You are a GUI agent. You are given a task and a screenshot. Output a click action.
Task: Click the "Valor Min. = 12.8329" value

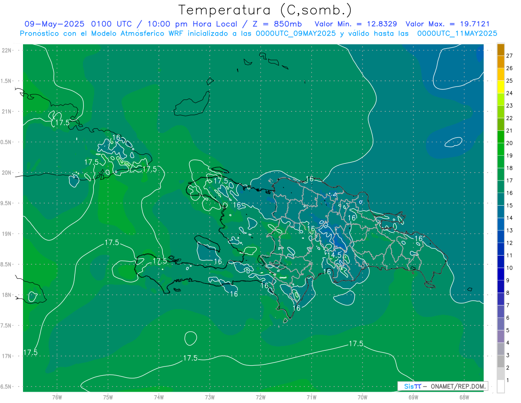click(x=355, y=24)
